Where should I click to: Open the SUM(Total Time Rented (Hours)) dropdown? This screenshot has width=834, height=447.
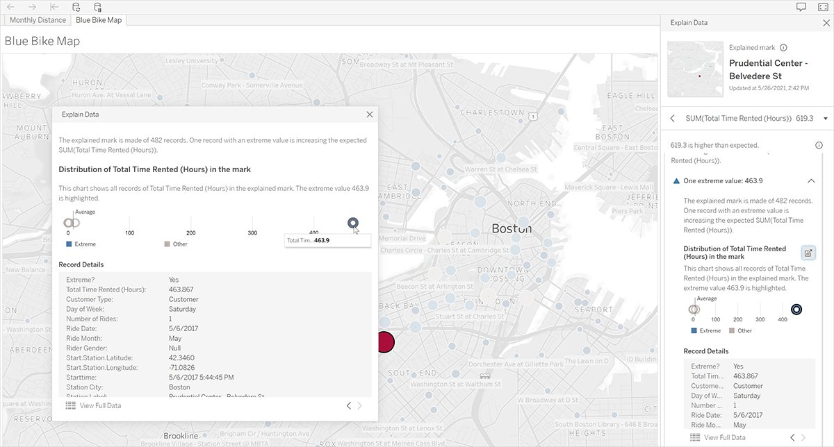(x=824, y=118)
